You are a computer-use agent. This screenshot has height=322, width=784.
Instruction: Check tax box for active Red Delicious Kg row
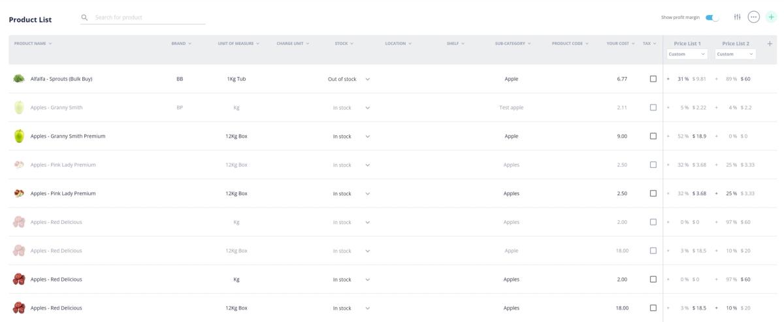click(x=653, y=280)
